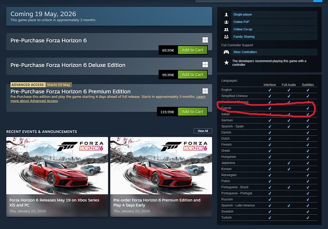Image resolution: width=328 pixels, height=229 pixels.
Task: Click Windows icon on Forza Horizon 6 standard
Action: tap(205, 40)
